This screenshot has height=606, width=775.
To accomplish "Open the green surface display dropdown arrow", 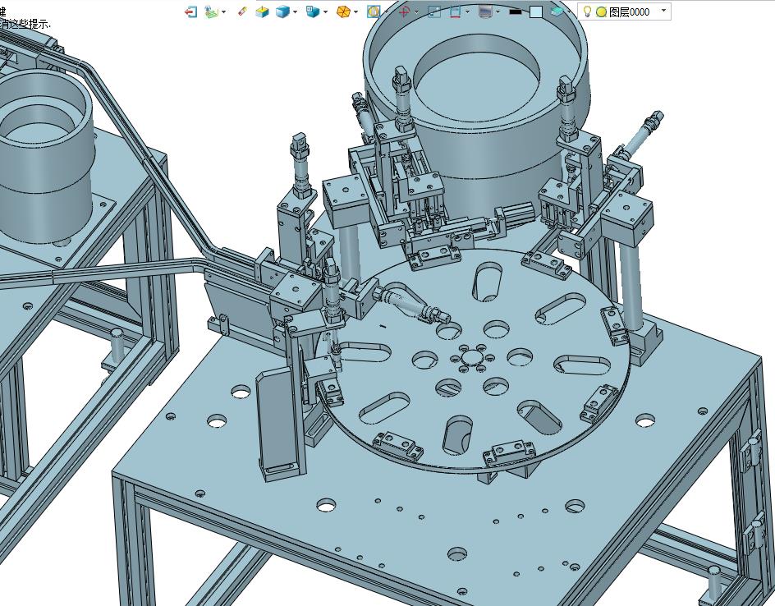I will 224,11.
